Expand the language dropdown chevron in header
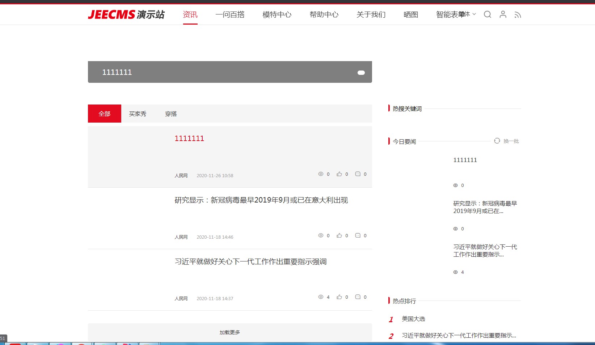The image size is (595, 345). coord(474,14)
